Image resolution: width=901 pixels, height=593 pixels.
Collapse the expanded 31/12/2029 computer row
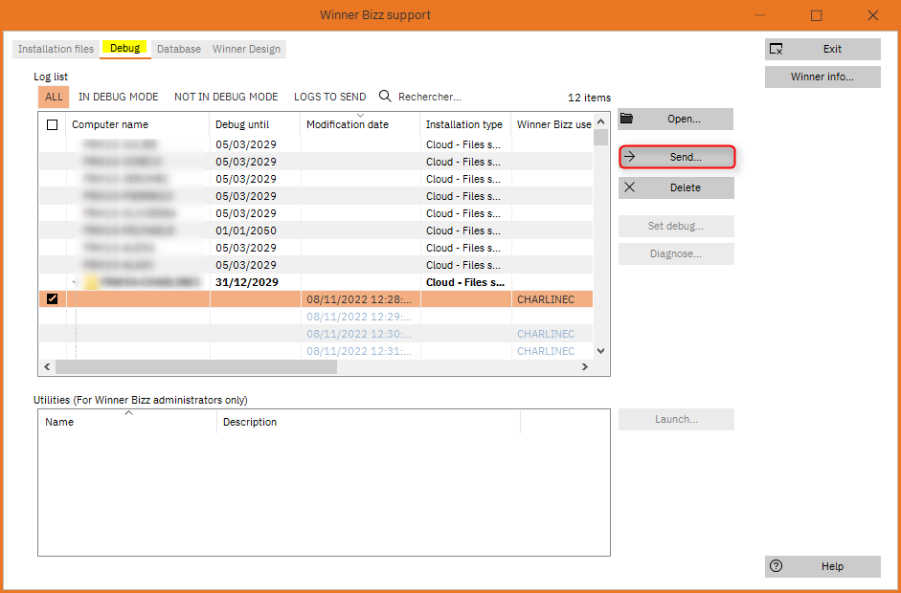tap(75, 282)
